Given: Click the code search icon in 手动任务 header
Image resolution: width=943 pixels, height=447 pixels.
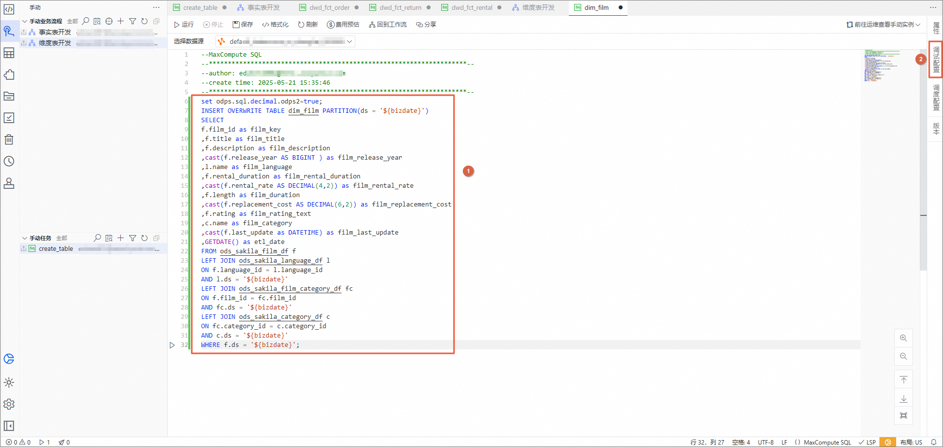Looking at the screenshot, I should point(109,238).
